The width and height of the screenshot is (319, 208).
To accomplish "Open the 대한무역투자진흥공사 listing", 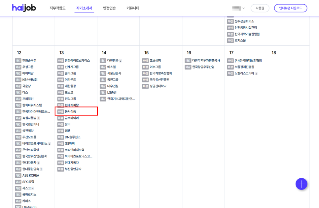I will click(206, 61).
